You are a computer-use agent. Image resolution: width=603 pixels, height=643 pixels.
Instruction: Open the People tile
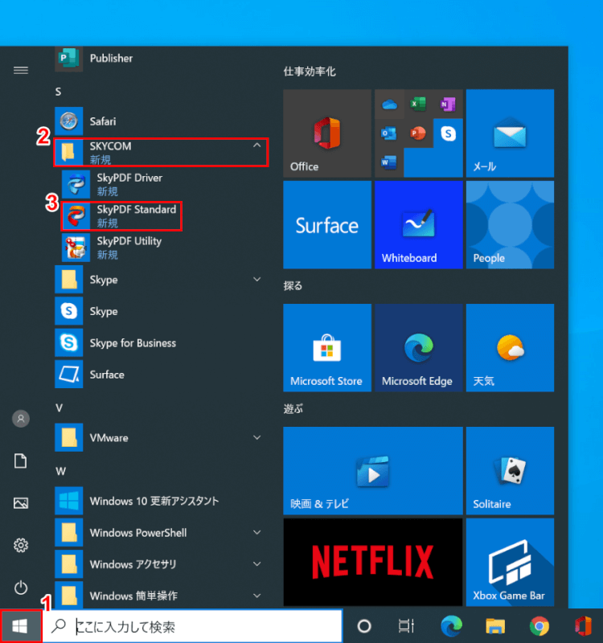point(510,225)
